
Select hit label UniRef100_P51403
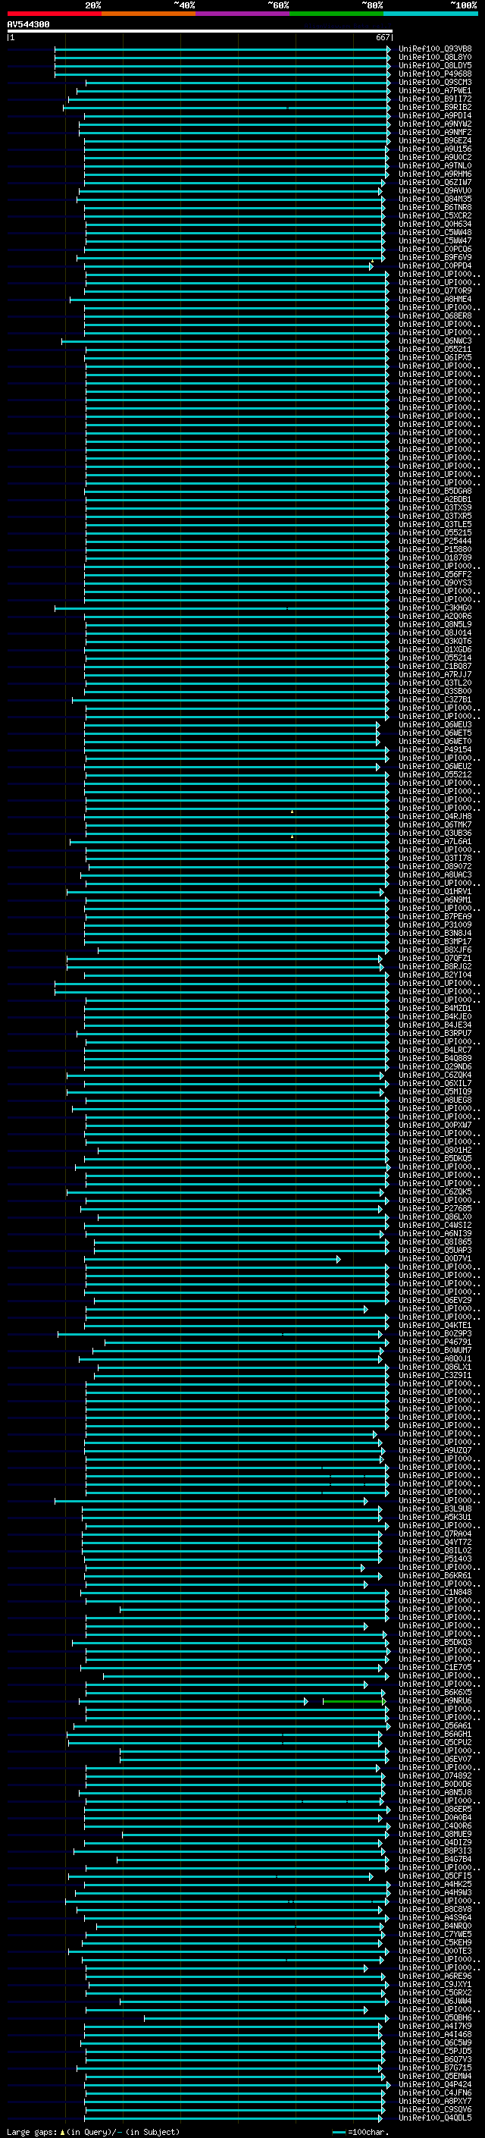(x=435, y=1559)
